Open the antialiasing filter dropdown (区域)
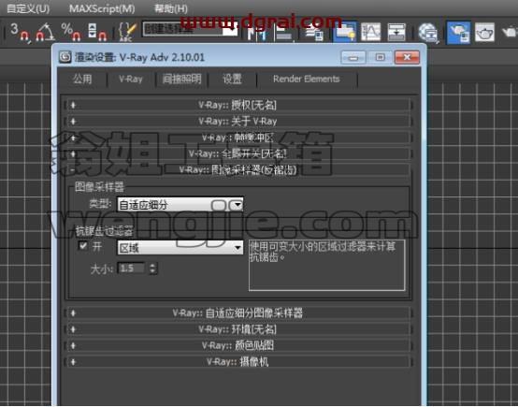 180,248
